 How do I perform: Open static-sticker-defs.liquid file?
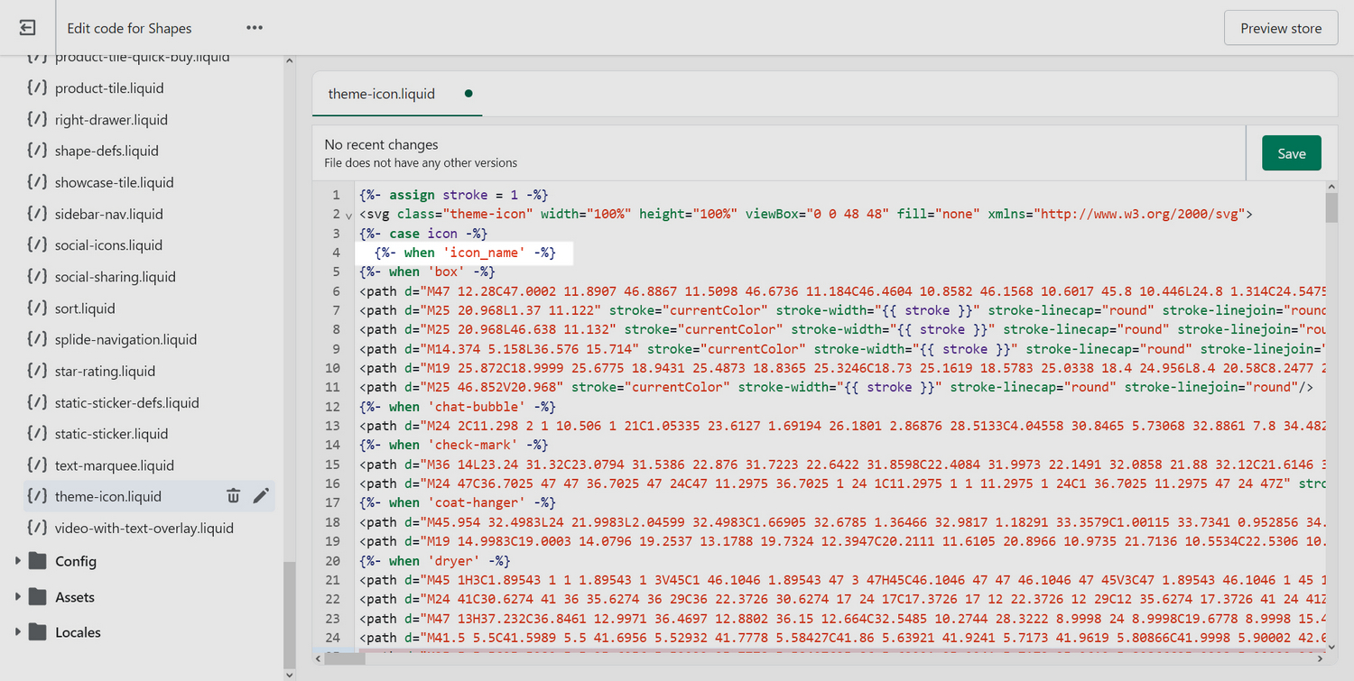pos(126,402)
